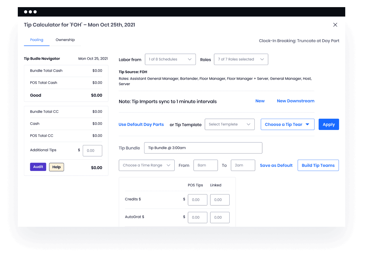366x260 pixels.
Task: Edit the Tip Bundle name field
Action: click(x=203, y=148)
